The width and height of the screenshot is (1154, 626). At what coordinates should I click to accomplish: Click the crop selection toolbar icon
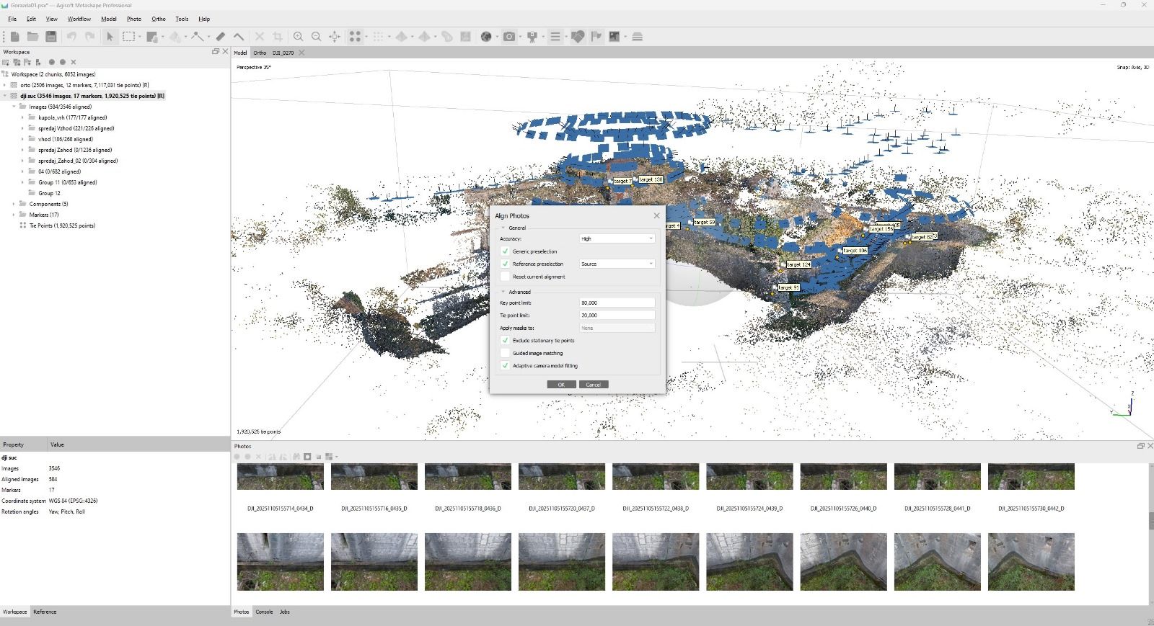(x=277, y=37)
